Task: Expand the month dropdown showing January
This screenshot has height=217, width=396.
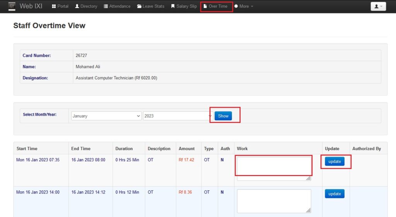Action: tap(106, 116)
